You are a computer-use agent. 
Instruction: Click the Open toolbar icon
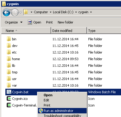(30, 22)
